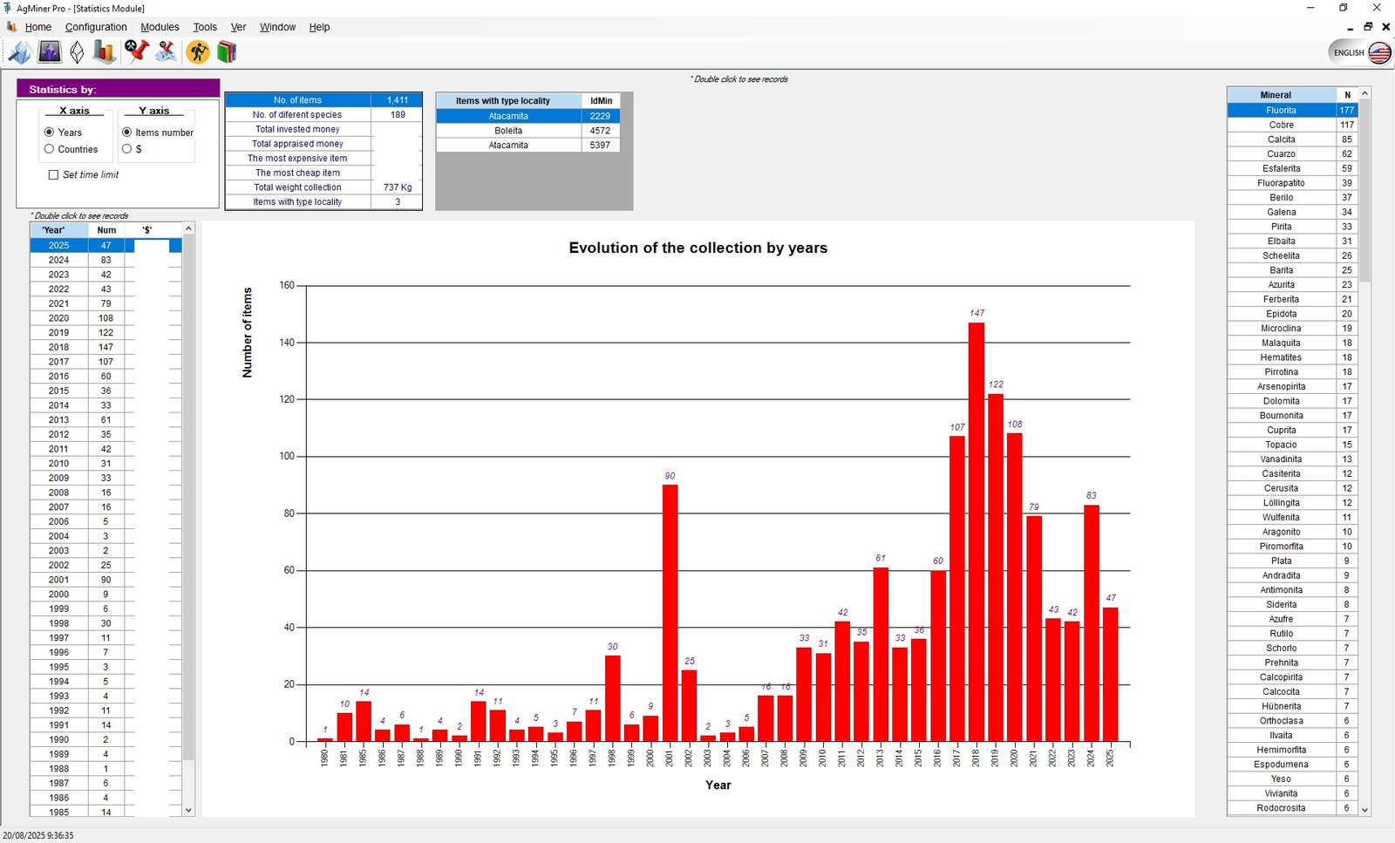Click the 2001 bar labeled 90
This screenshot has height=843, width=1395.
670,613
